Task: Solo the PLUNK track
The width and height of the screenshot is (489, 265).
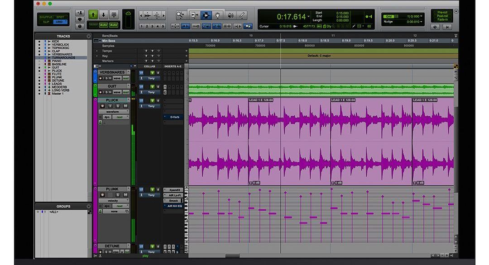Action: (x=117, y=195)
